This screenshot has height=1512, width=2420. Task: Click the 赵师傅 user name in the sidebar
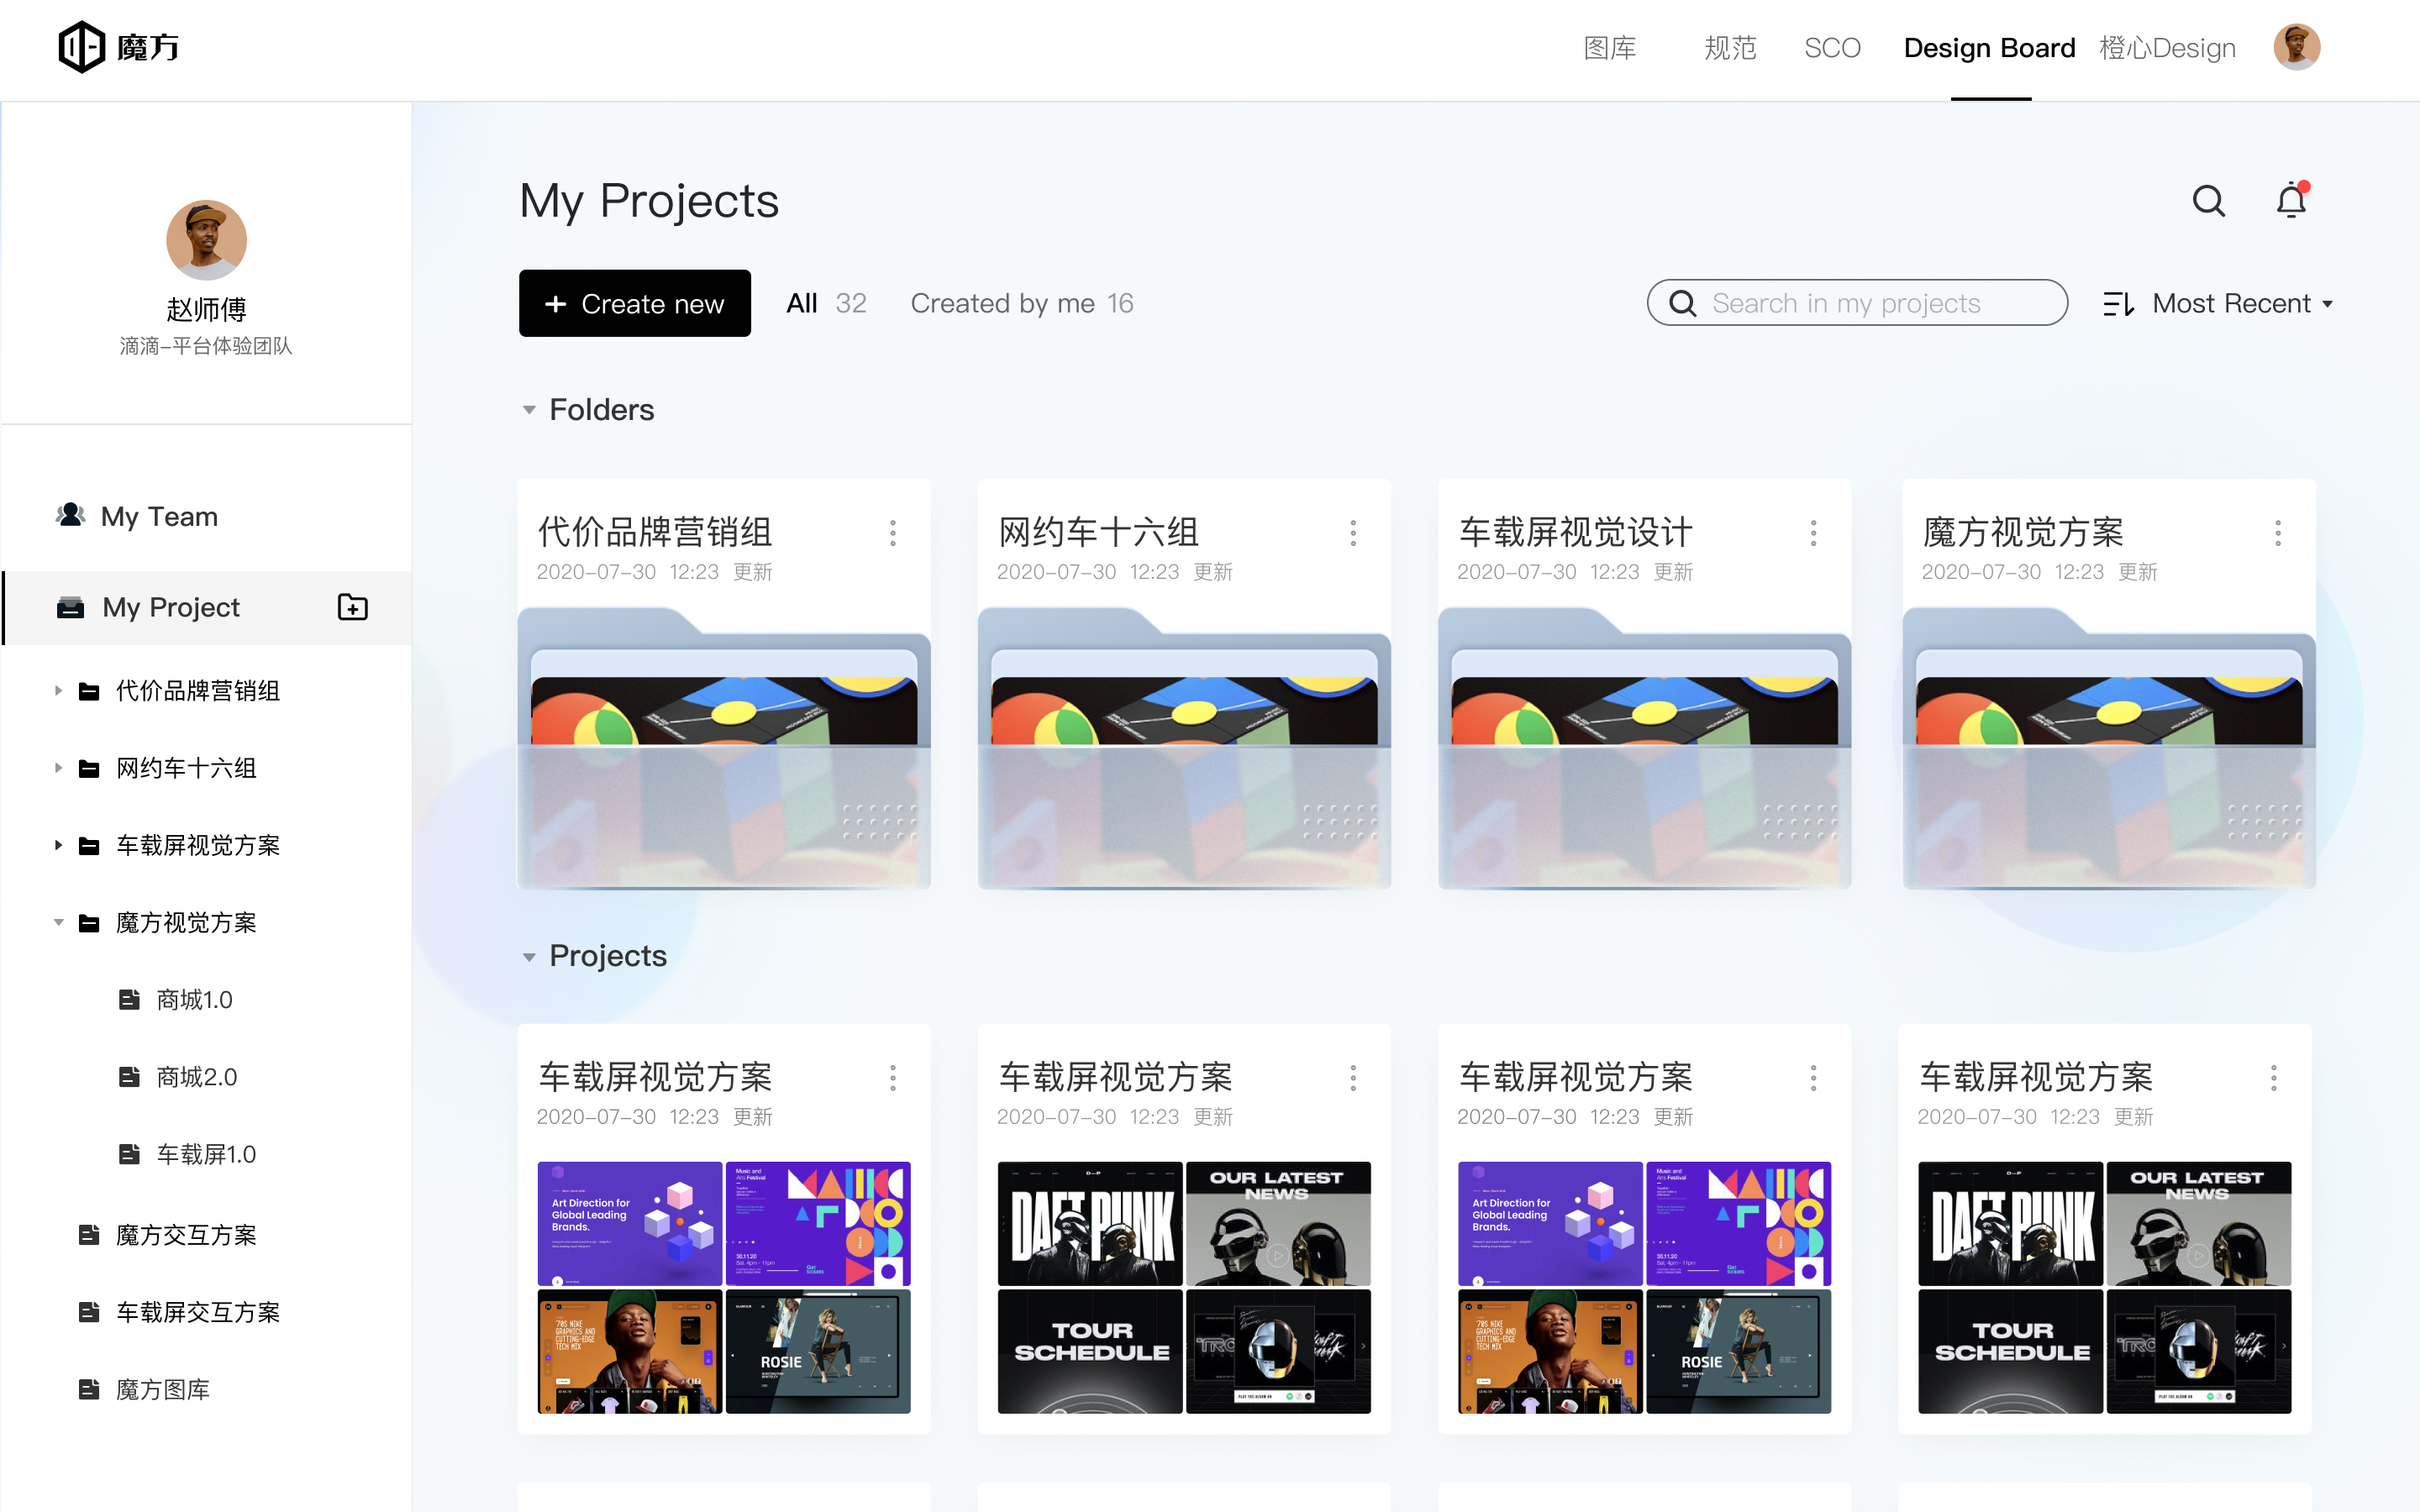[x=206, y=309]
